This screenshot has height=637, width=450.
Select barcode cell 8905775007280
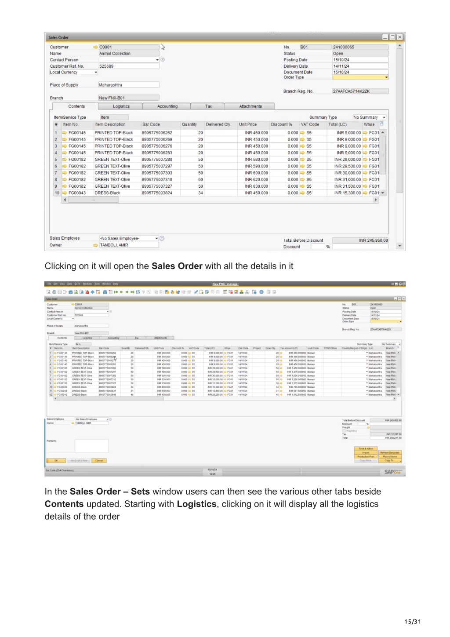coord(160,160)
